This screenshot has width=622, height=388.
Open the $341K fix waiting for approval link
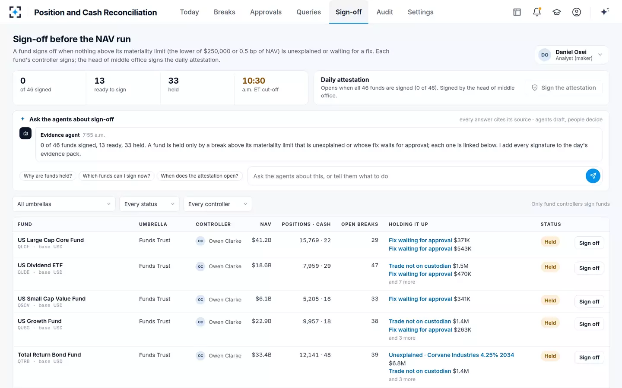(420, 299)
